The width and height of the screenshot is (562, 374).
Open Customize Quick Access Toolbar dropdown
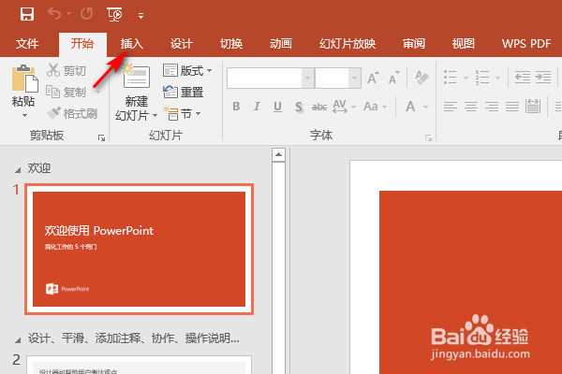tap(140, 15)
